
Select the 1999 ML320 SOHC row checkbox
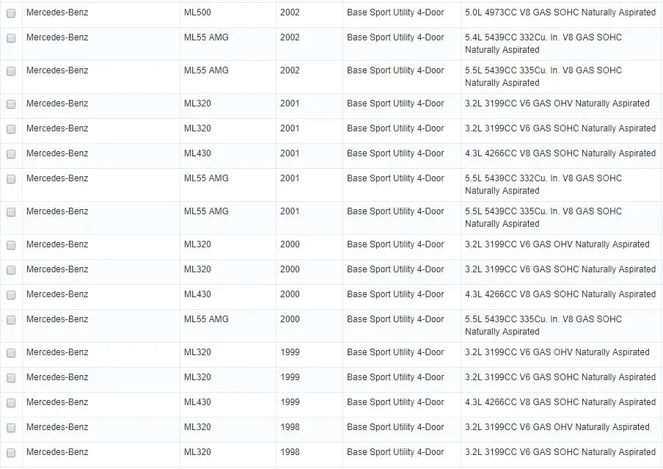click(11, 378)
